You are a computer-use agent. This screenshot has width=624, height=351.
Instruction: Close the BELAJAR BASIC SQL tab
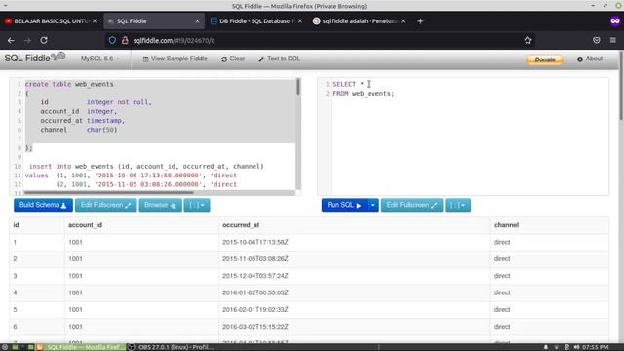pos(95,21)
